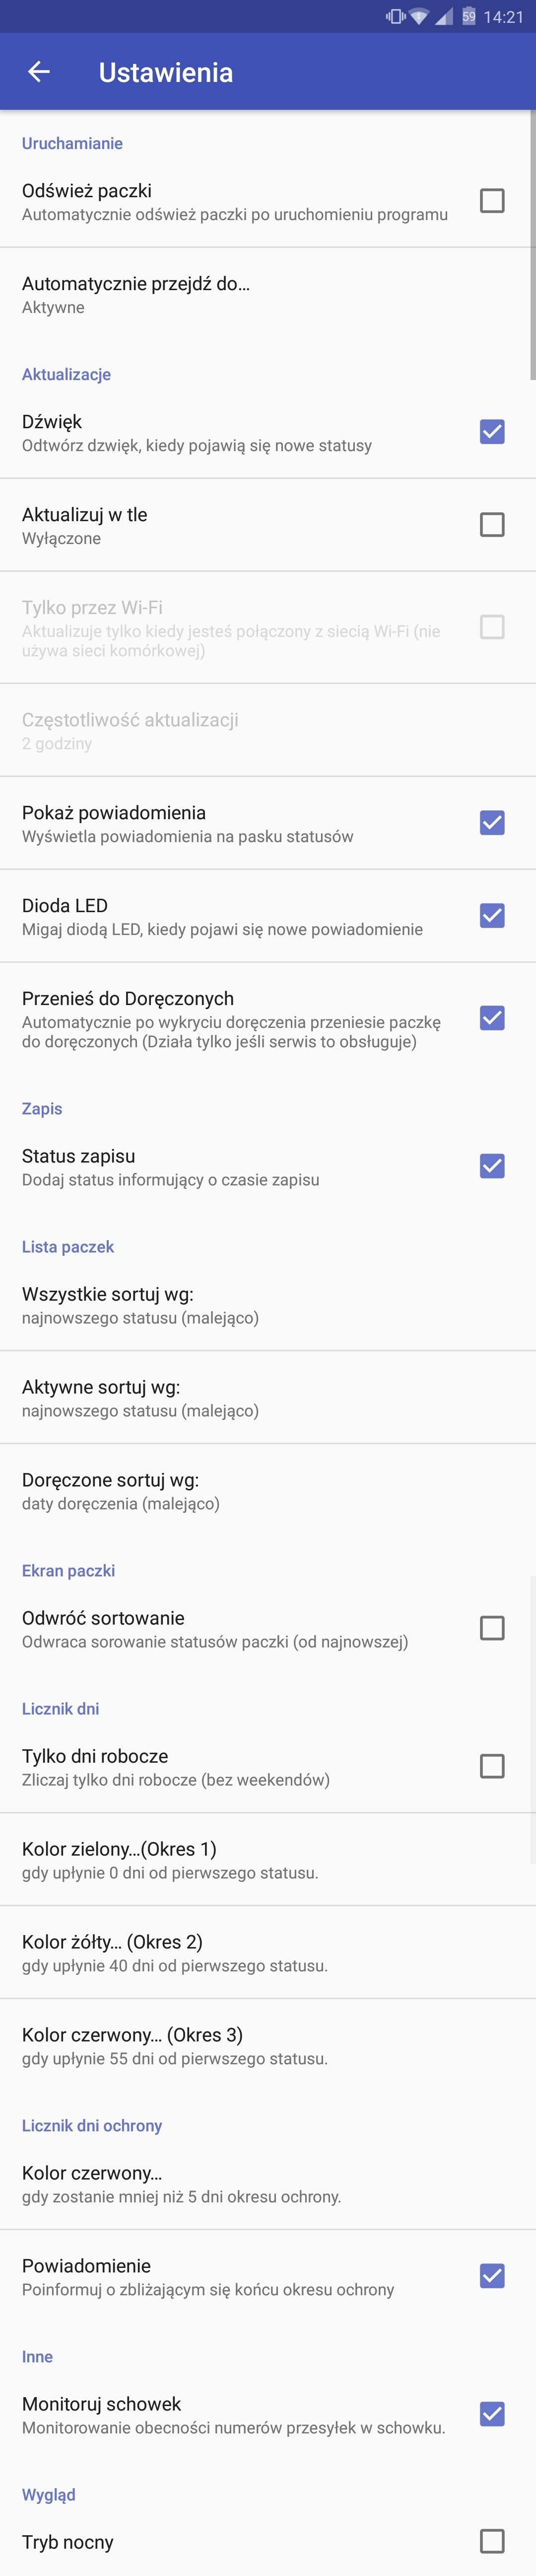Tap the back arrow in Ustawienia header

pyautogui.click(x=39, y=72)
